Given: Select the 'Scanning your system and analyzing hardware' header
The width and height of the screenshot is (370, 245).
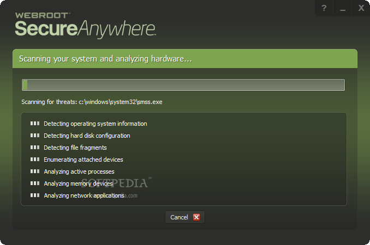Looking at the screenshot, I should coord(185,59).
